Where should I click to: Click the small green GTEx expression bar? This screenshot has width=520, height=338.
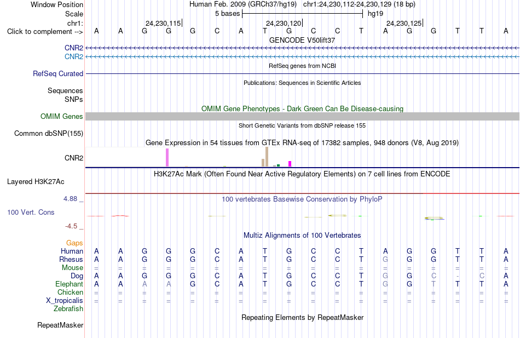[x=278, y=165]
